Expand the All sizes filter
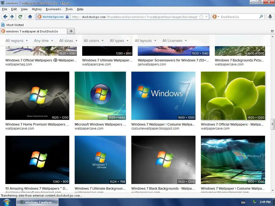 point(68,41)
